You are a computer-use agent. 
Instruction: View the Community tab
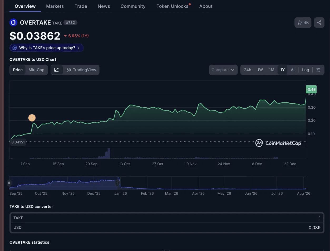tap(133, 6)
